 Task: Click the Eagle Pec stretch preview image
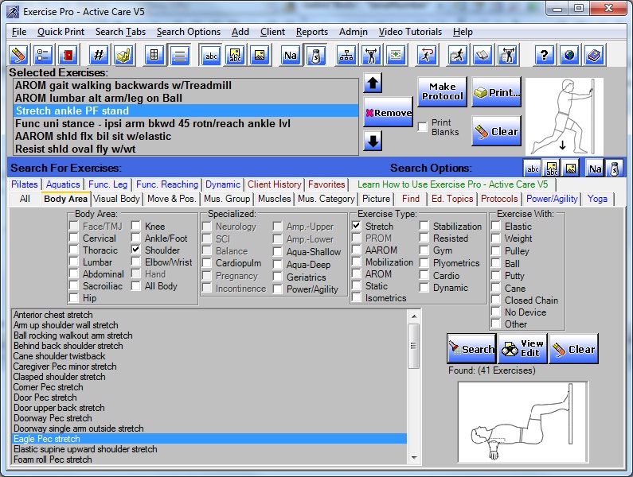pyautogui.click(x=523, y=422)
